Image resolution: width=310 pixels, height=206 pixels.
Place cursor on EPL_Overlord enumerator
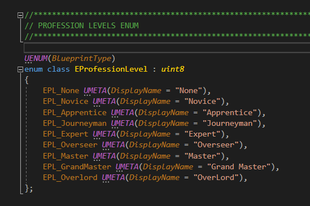(70, 177)
